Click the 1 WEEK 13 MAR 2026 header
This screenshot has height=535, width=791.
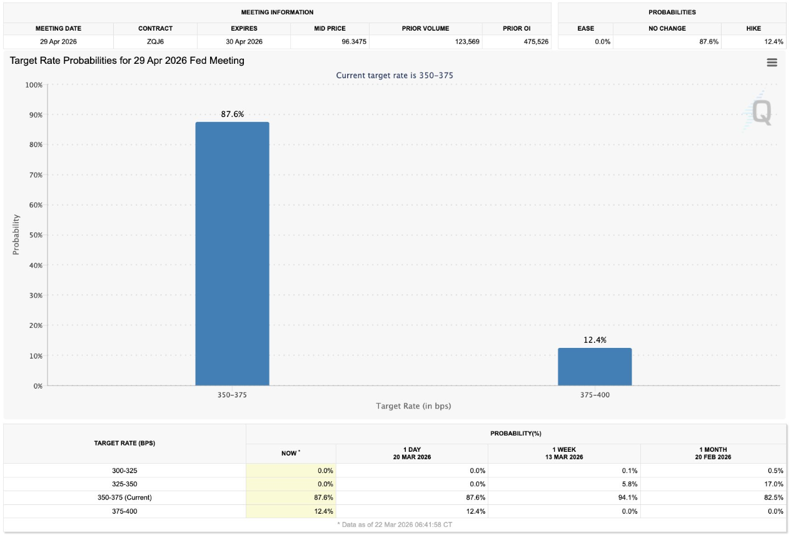pyautogui.click(x=564, y=453)
